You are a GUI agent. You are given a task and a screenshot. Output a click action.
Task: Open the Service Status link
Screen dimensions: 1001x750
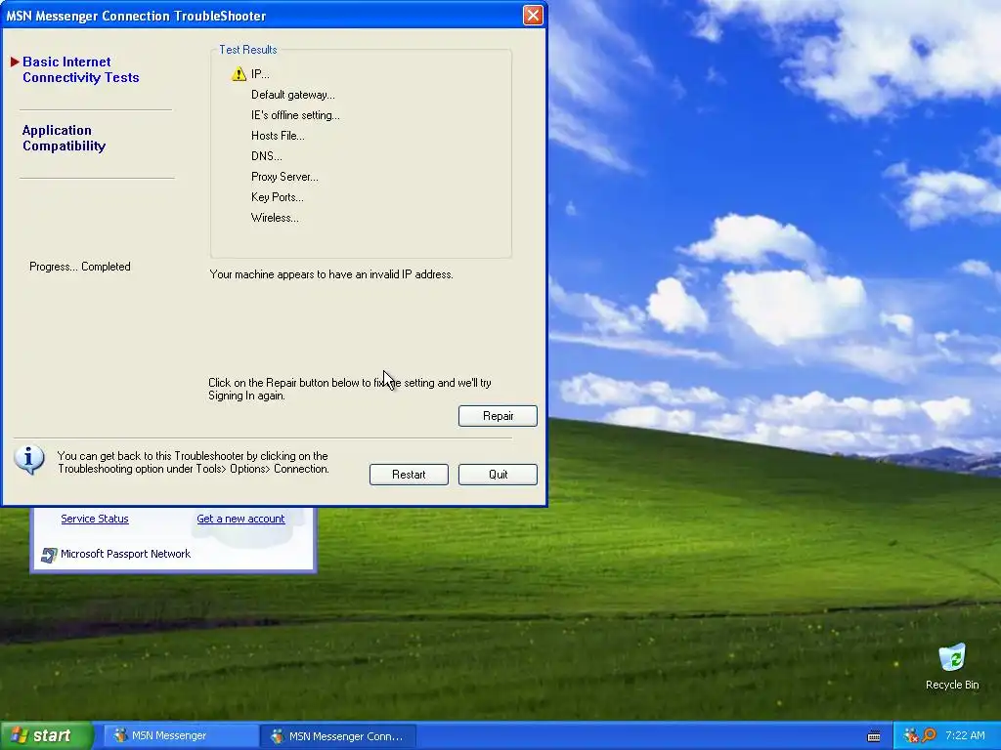(x=95, y=519)
